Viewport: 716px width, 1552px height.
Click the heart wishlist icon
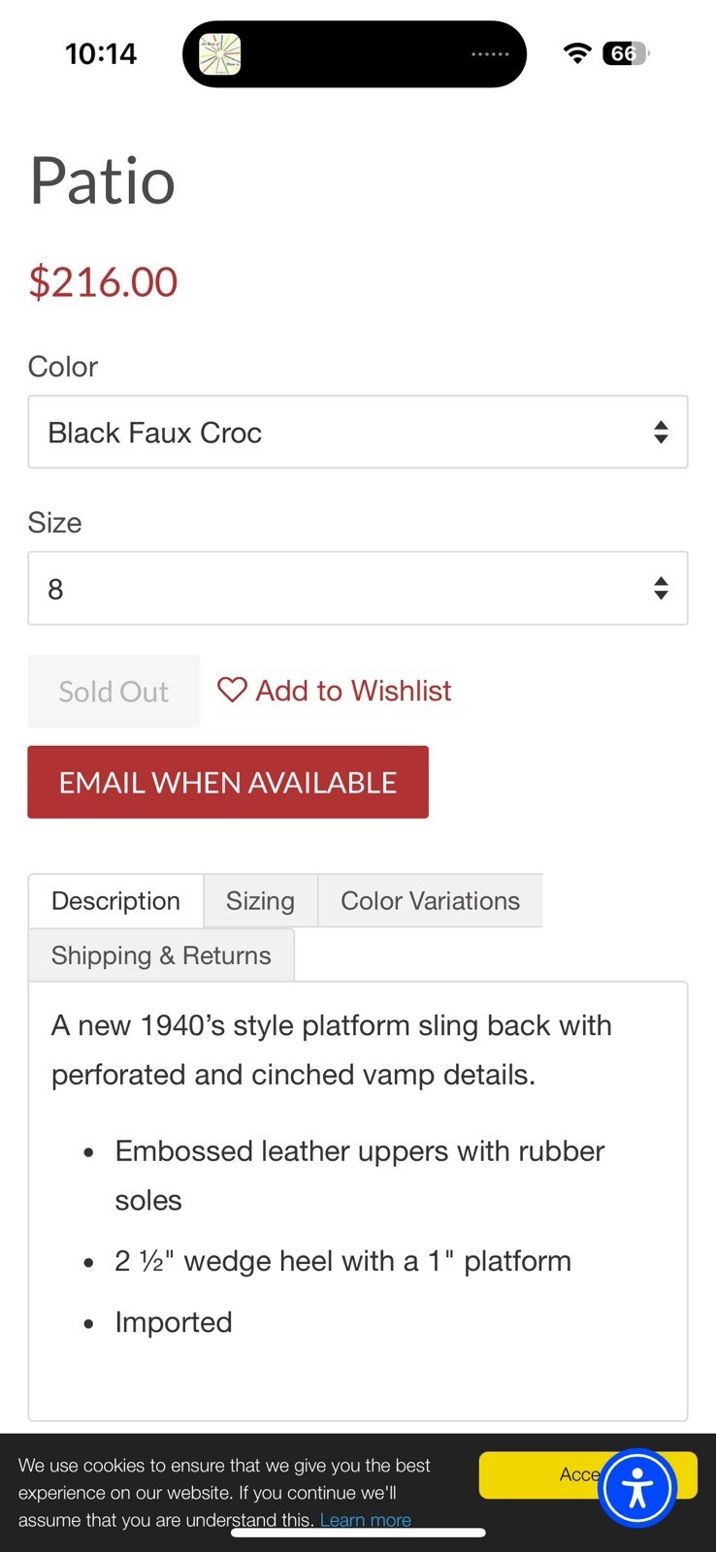tap(232, 690)
